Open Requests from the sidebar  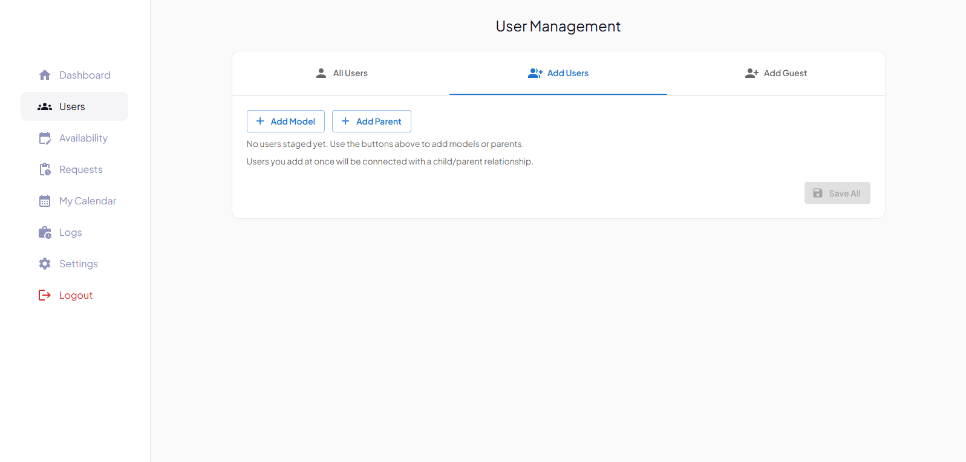pyautogui.click(x=74, y=169)
